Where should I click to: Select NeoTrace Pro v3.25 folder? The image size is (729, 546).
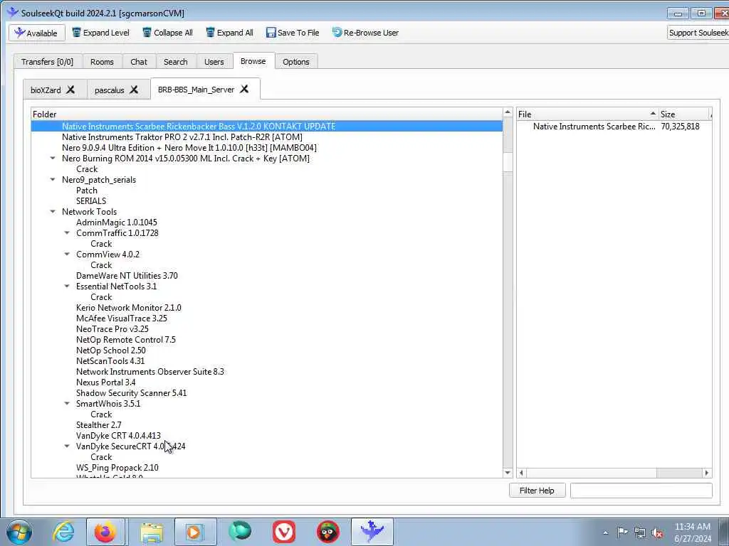tap(112, 329)
